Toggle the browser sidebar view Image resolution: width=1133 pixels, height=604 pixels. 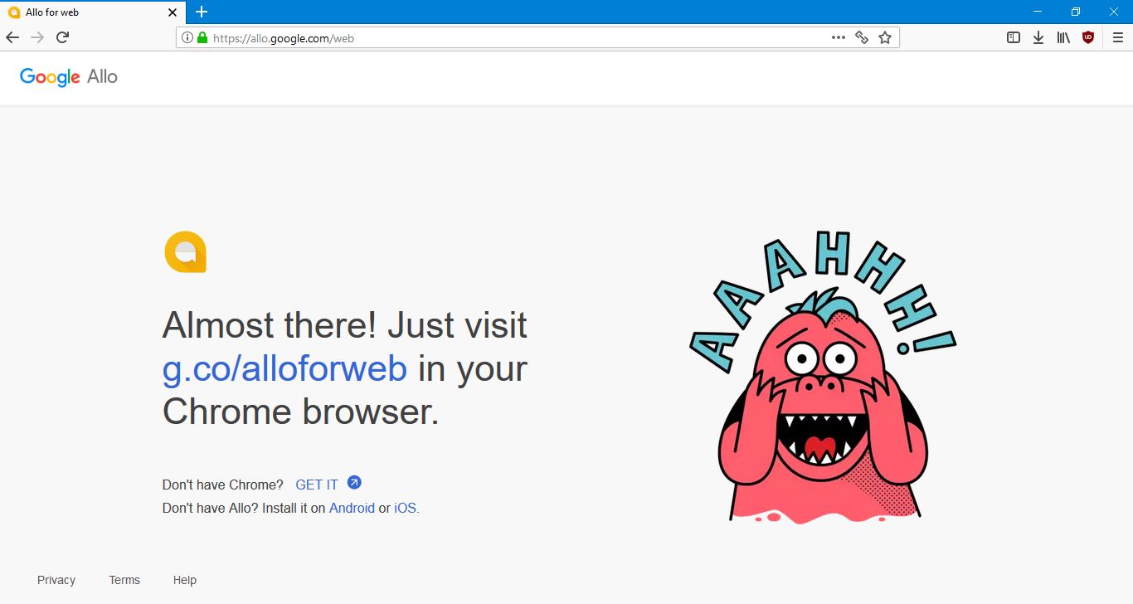tap(1013, 37)
